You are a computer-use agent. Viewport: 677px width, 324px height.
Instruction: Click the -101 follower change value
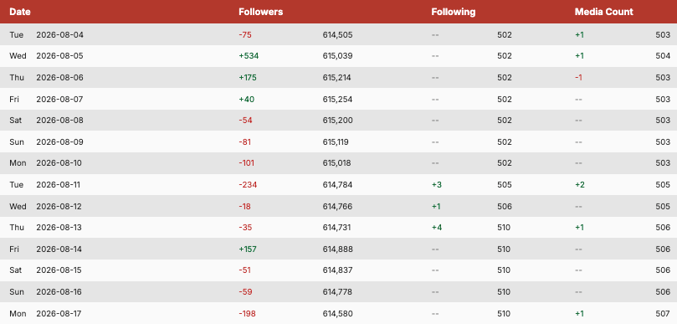coord(247,163)
